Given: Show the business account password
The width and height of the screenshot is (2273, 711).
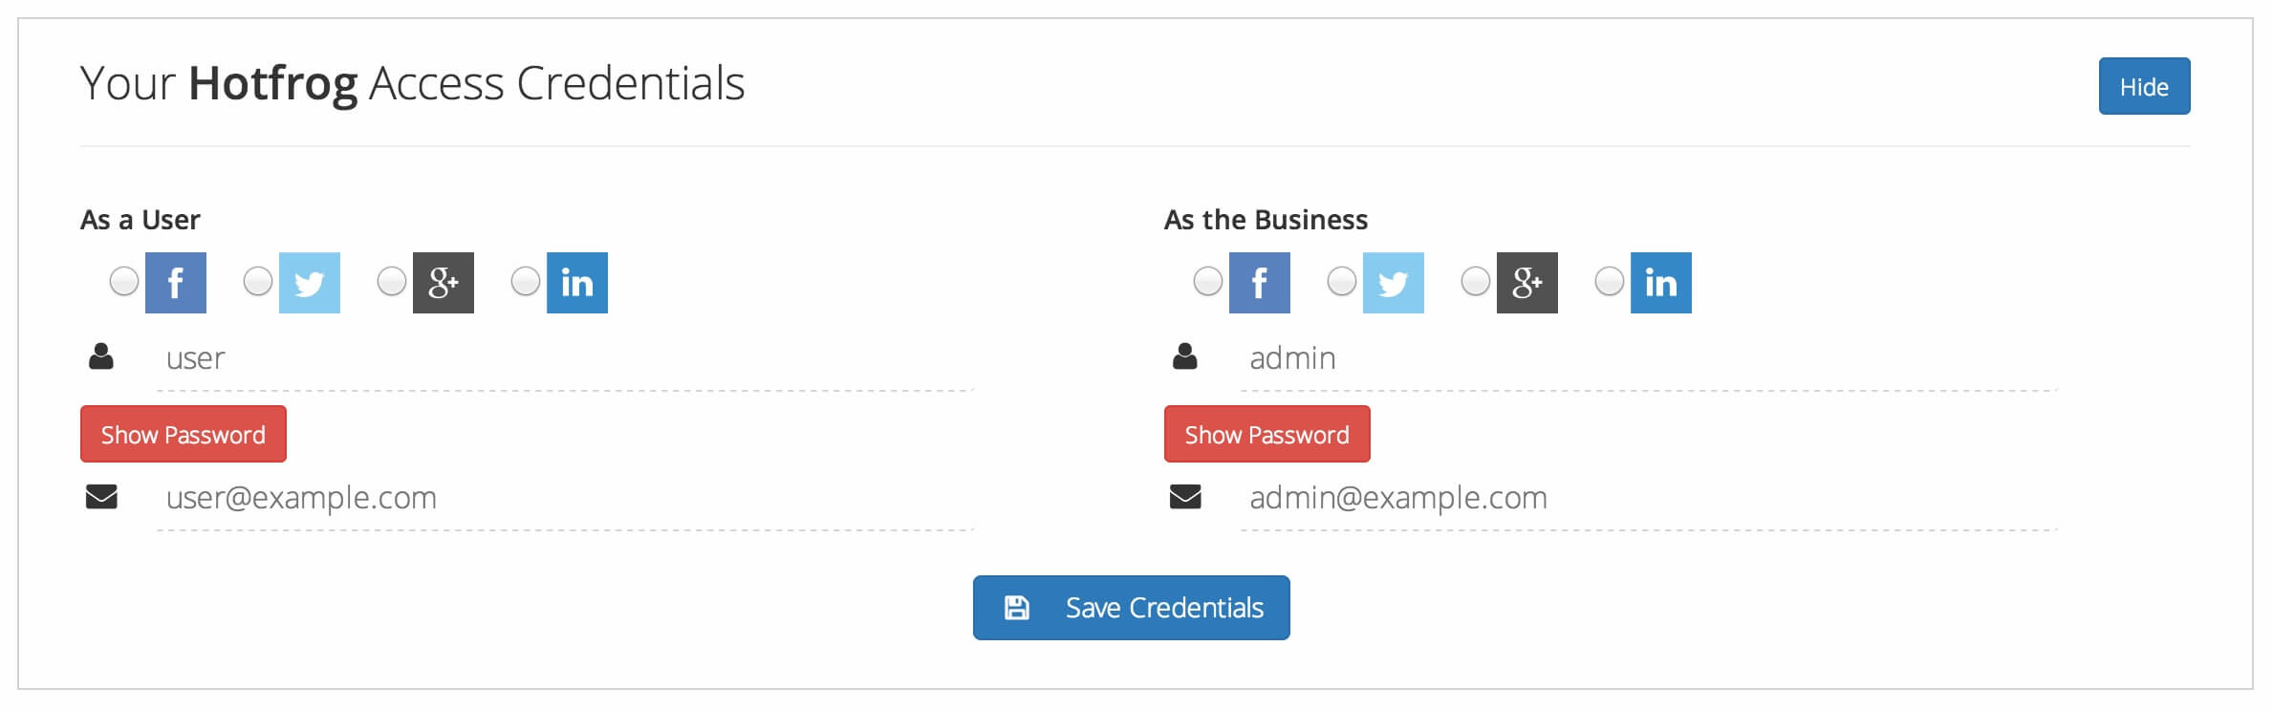Looking at the screenshot, I should tap(1267, 434).
